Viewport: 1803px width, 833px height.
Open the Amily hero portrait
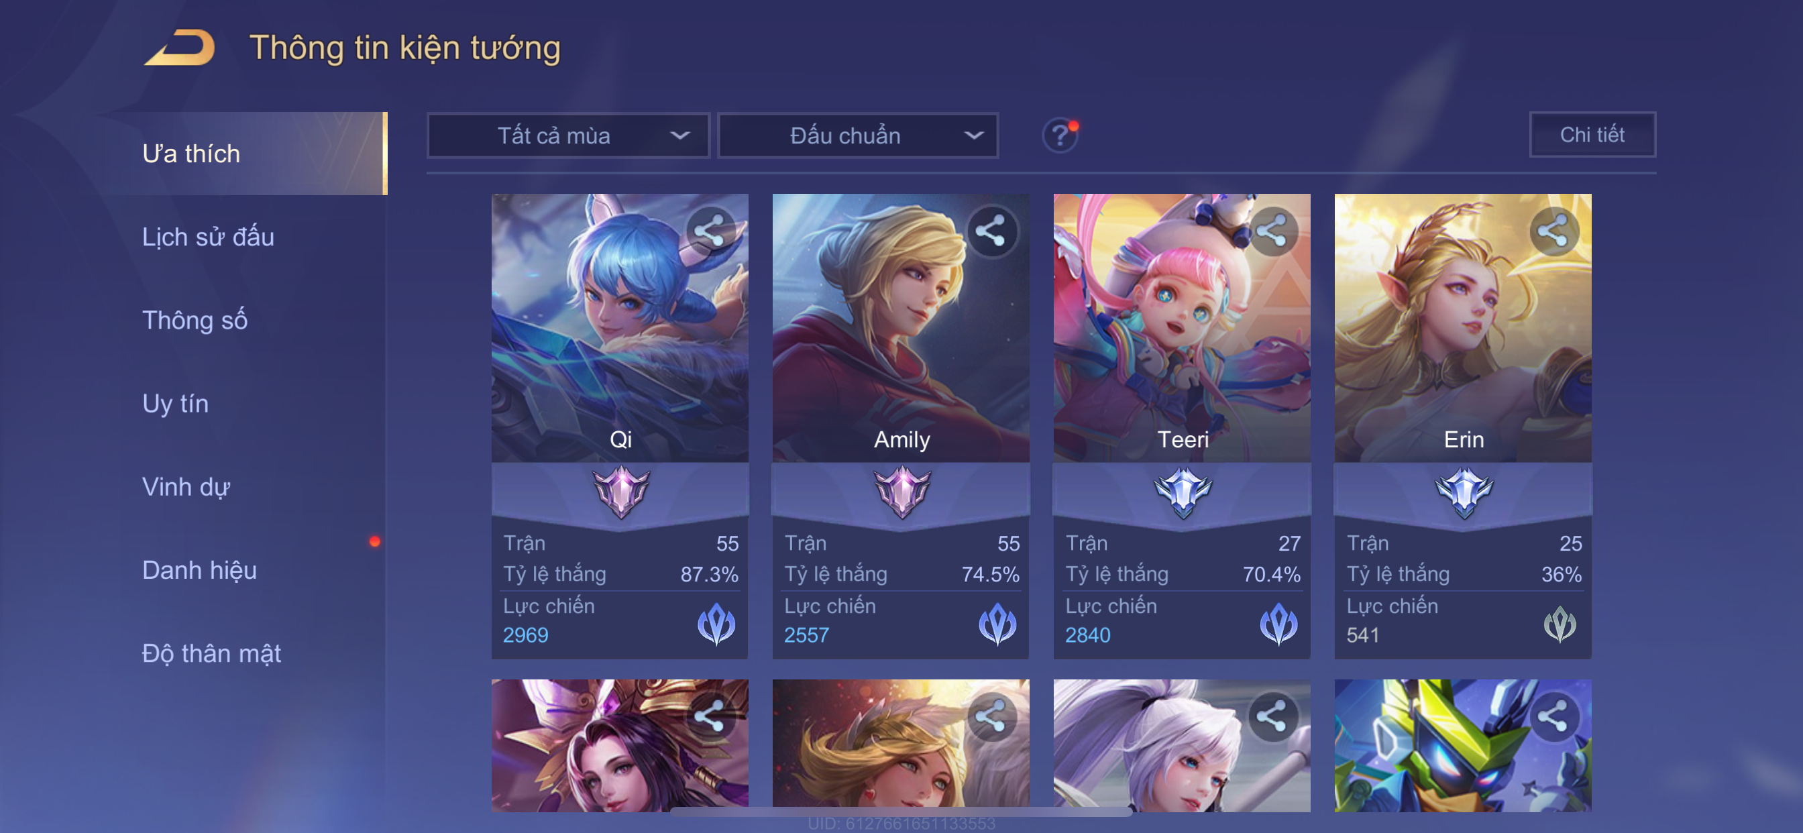point(901,327)
